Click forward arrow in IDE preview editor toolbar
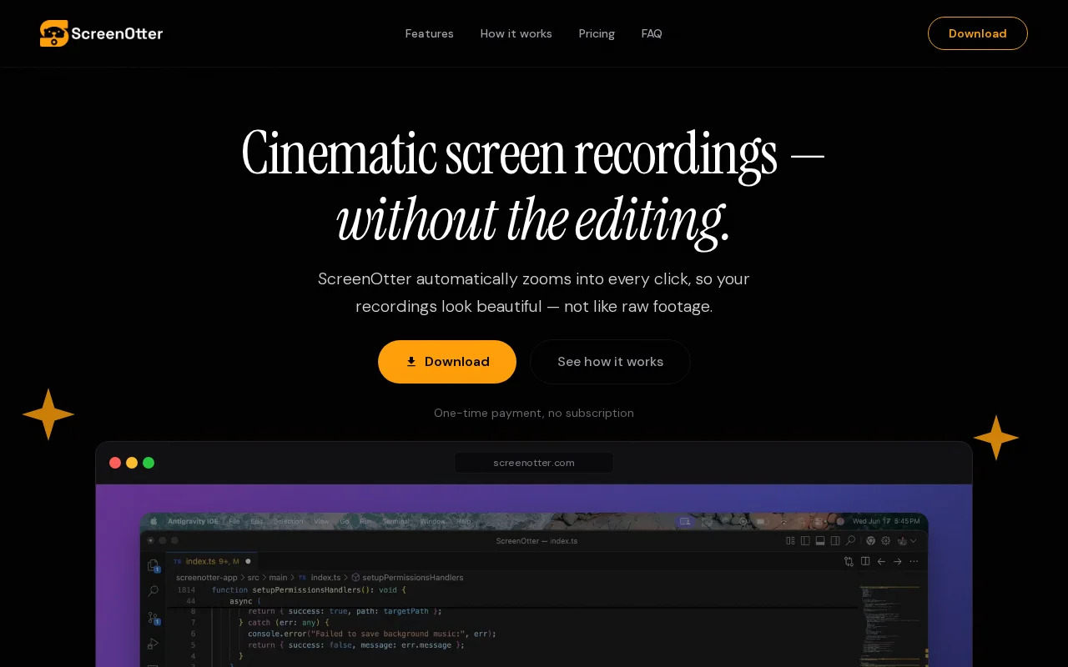 pyautogui.click(x=898, y=562)
